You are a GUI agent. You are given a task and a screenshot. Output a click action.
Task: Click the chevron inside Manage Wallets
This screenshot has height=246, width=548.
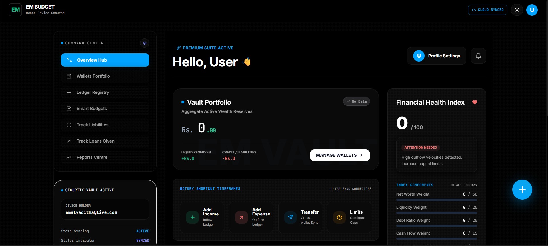pyautogui.click(x=361, y=155)
